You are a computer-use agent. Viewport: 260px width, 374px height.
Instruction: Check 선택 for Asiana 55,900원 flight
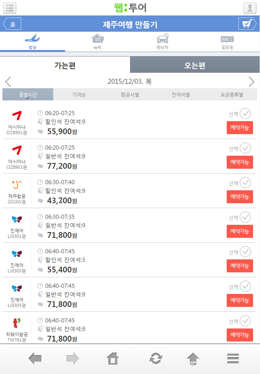click(245, 113)
